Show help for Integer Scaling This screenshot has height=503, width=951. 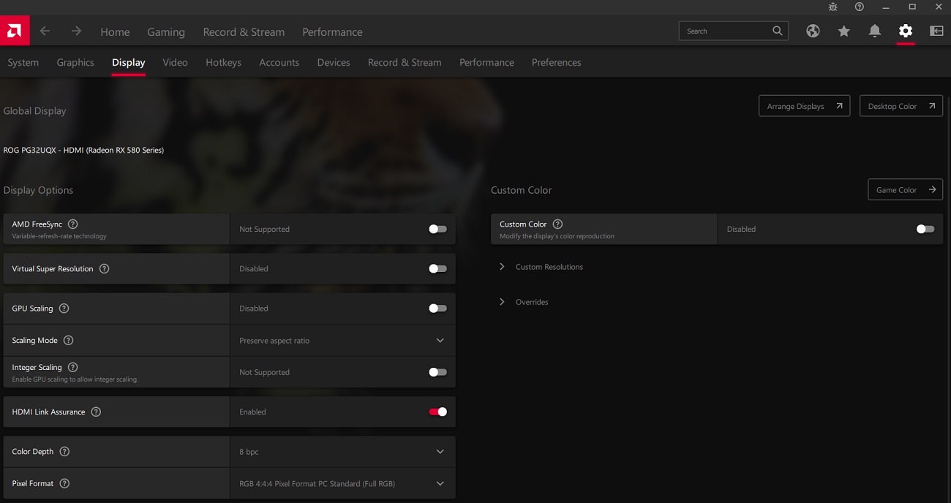tap(72, 367)
